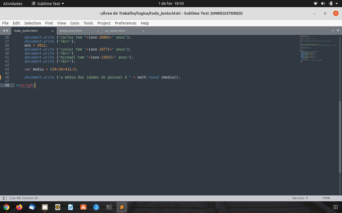Screen dimensions: 342x213
Task: Open the Goto menu
Action: click(x=75, y=23)
